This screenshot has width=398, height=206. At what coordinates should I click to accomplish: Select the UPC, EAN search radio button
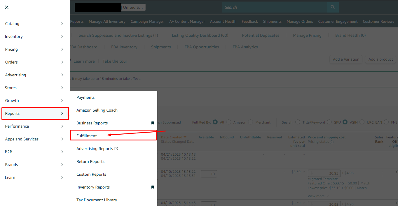click(x=362, y=122)
